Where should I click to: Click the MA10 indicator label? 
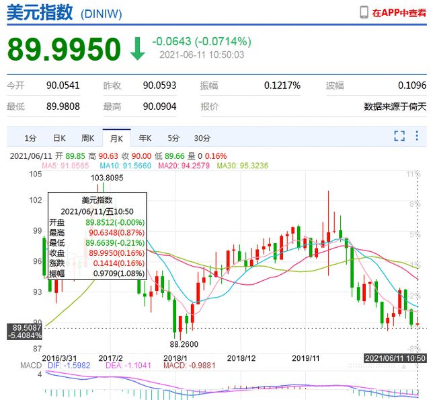tap(127, 165)
